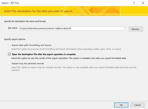Click in the File name field
Viewport: 148px width, 109px height.
[x=72, y=28]
